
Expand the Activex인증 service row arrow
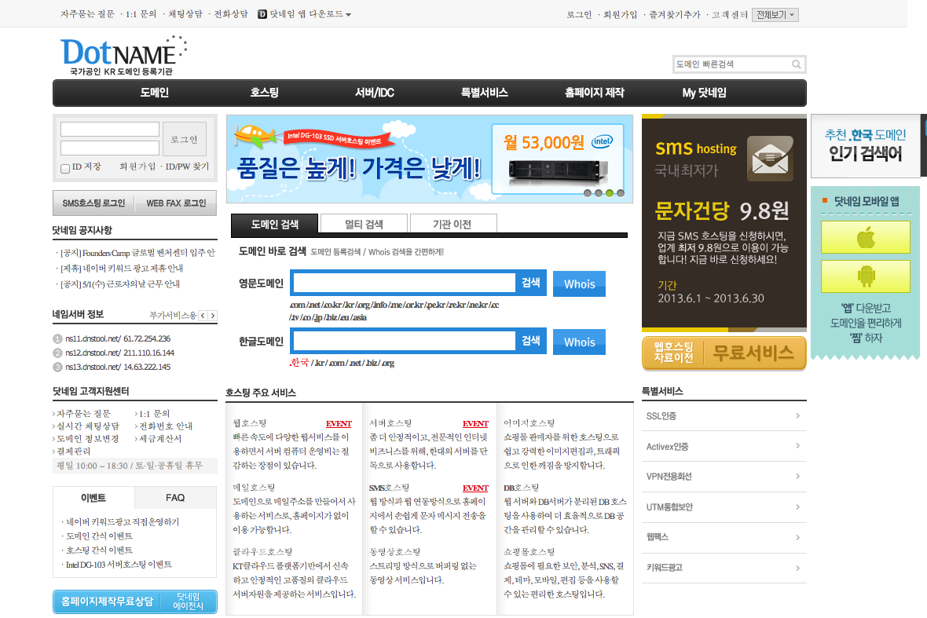pos(797,446)
